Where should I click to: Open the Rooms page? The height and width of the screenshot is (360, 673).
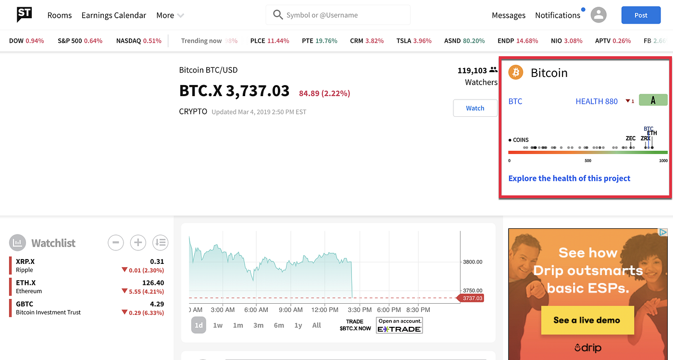[60, 15]
